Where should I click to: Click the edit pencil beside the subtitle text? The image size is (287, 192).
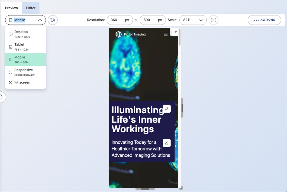pos(167,143)
